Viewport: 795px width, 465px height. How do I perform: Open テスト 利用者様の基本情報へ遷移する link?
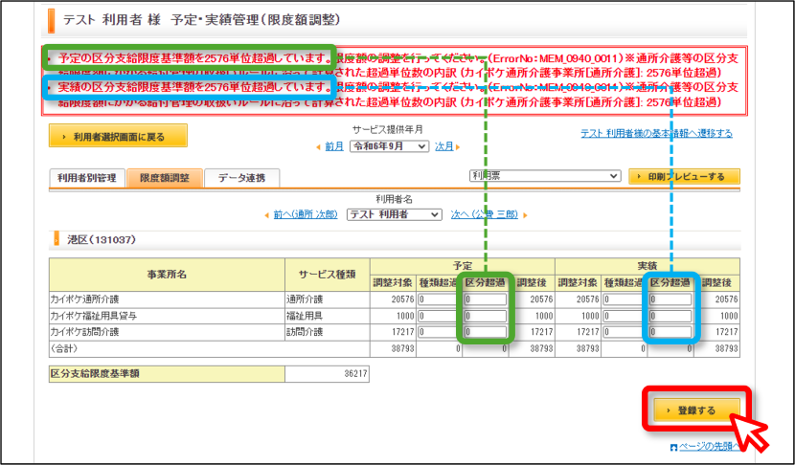656,133
